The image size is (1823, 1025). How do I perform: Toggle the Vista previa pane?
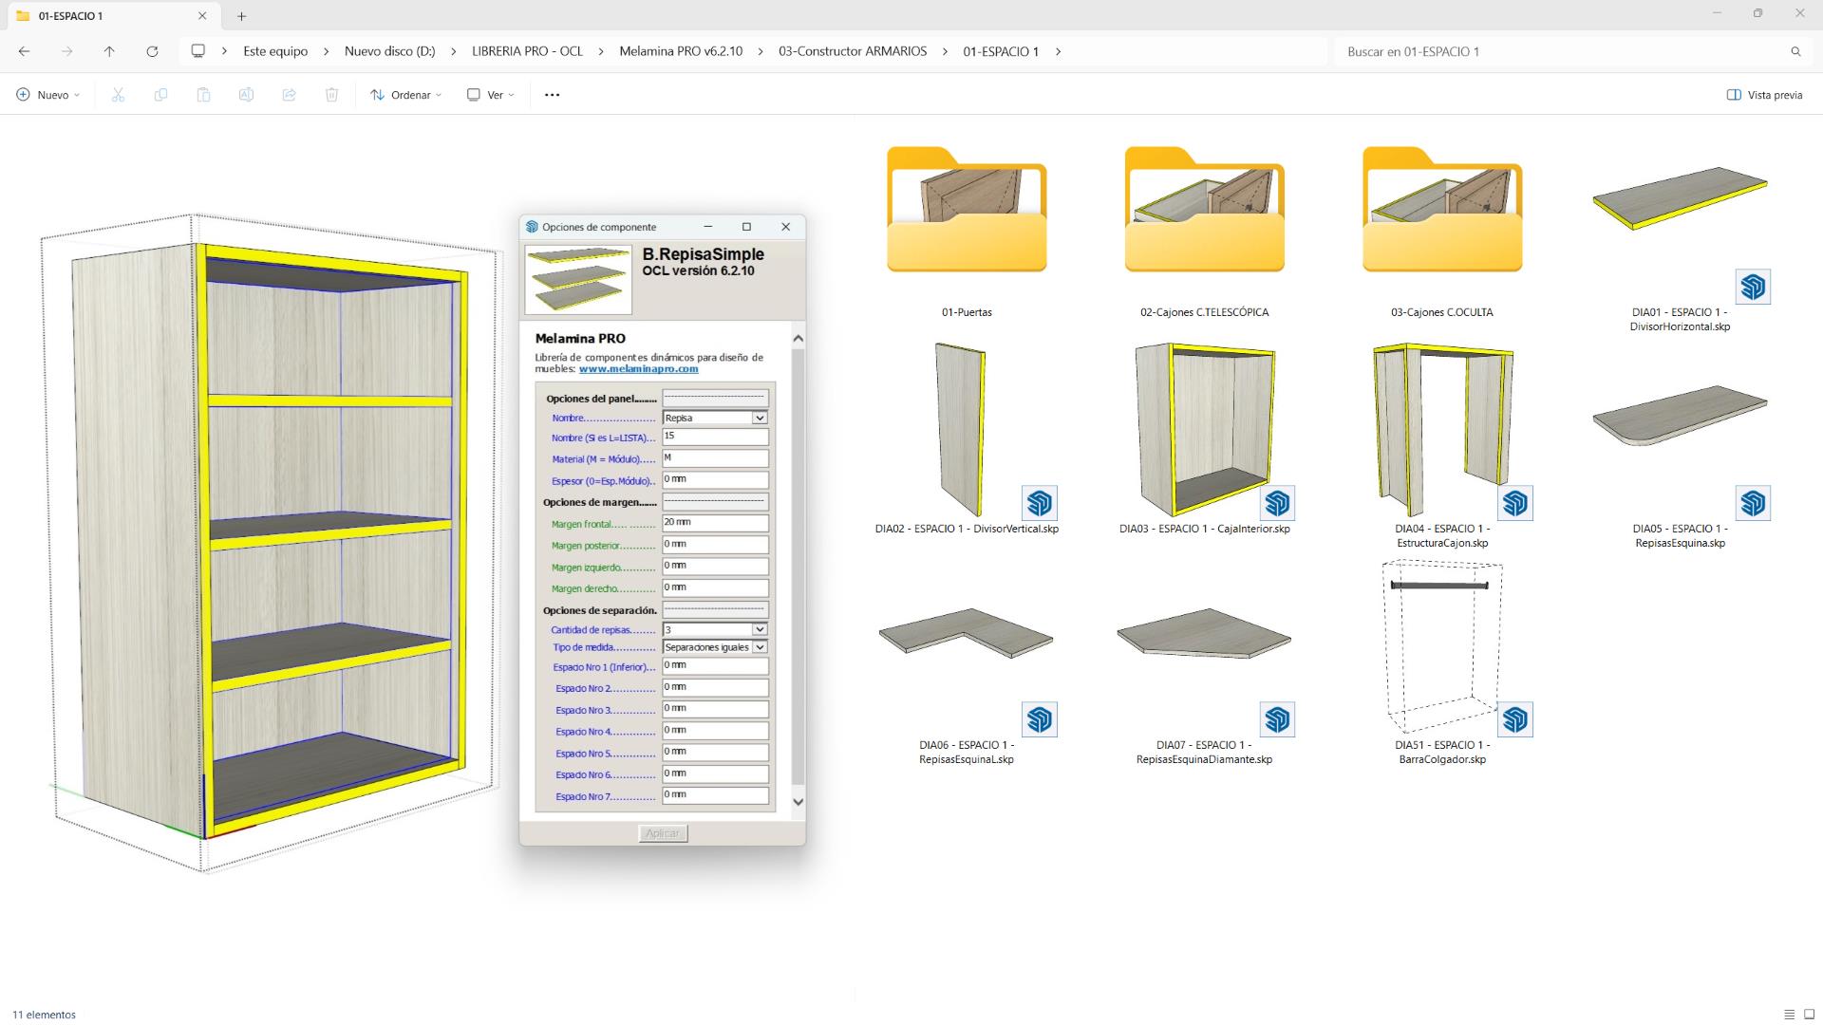(x=1764, y=95)
